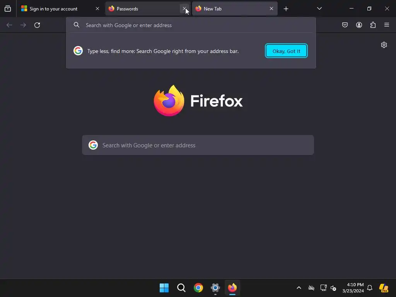Open a new tab with plus button

tap(286, 9)
